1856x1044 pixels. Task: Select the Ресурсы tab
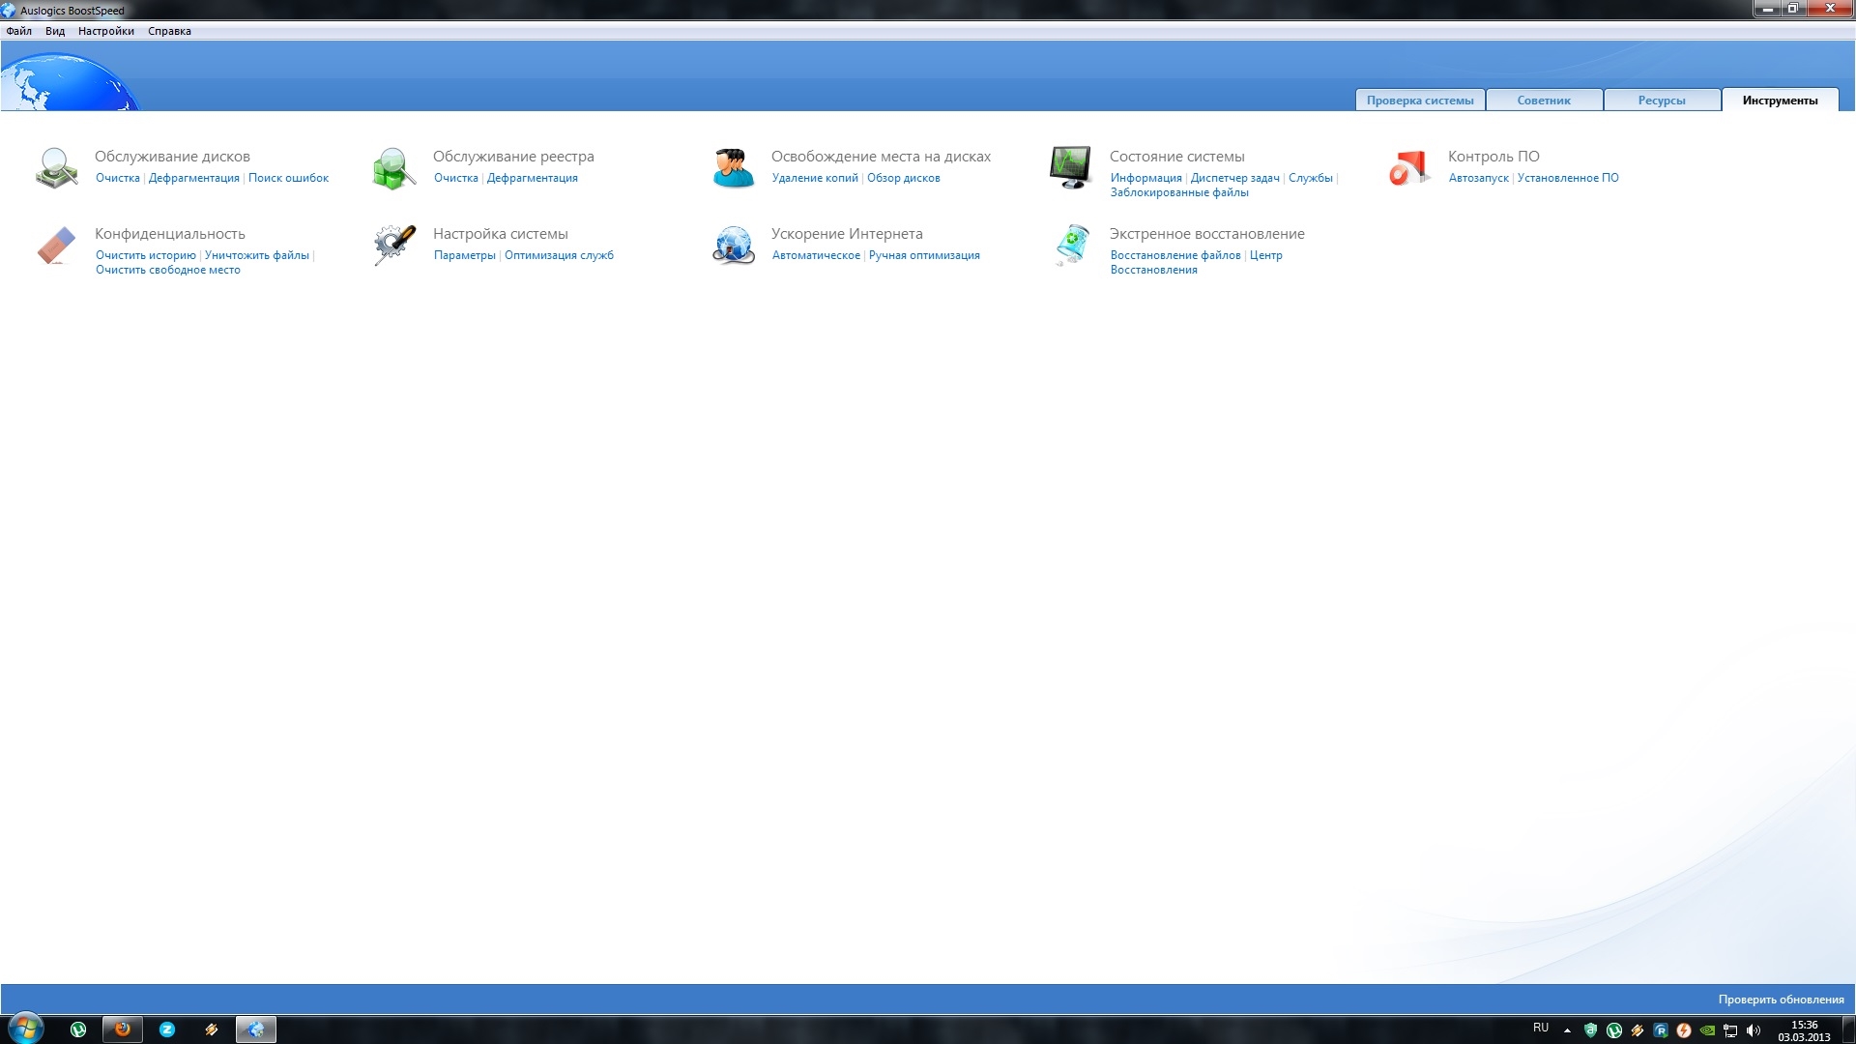[x=1661, y=101]
